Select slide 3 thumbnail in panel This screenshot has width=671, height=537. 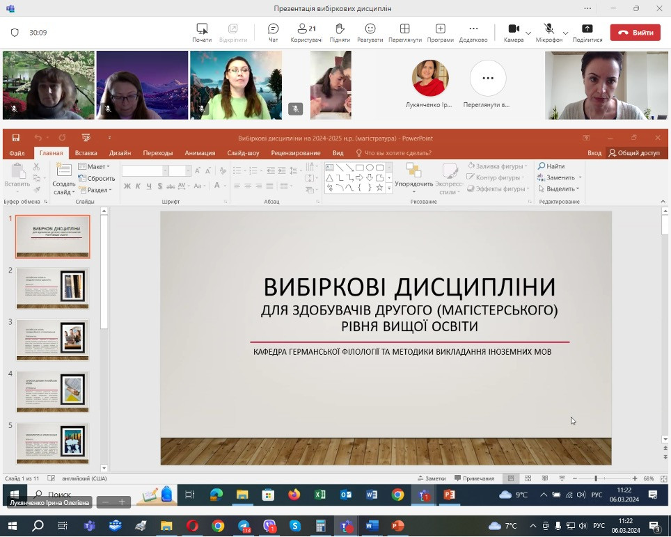(x=53, y=339)
